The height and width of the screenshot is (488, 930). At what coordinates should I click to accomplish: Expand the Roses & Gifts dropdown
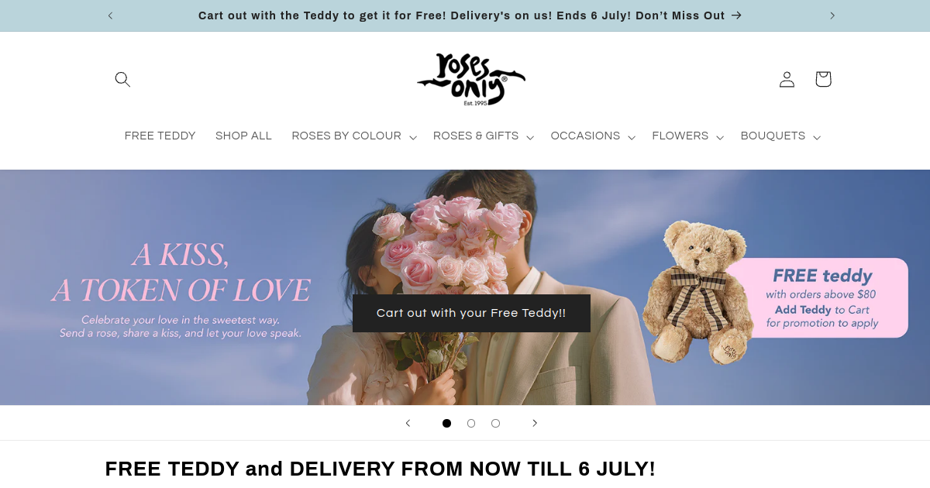(484, 136)
